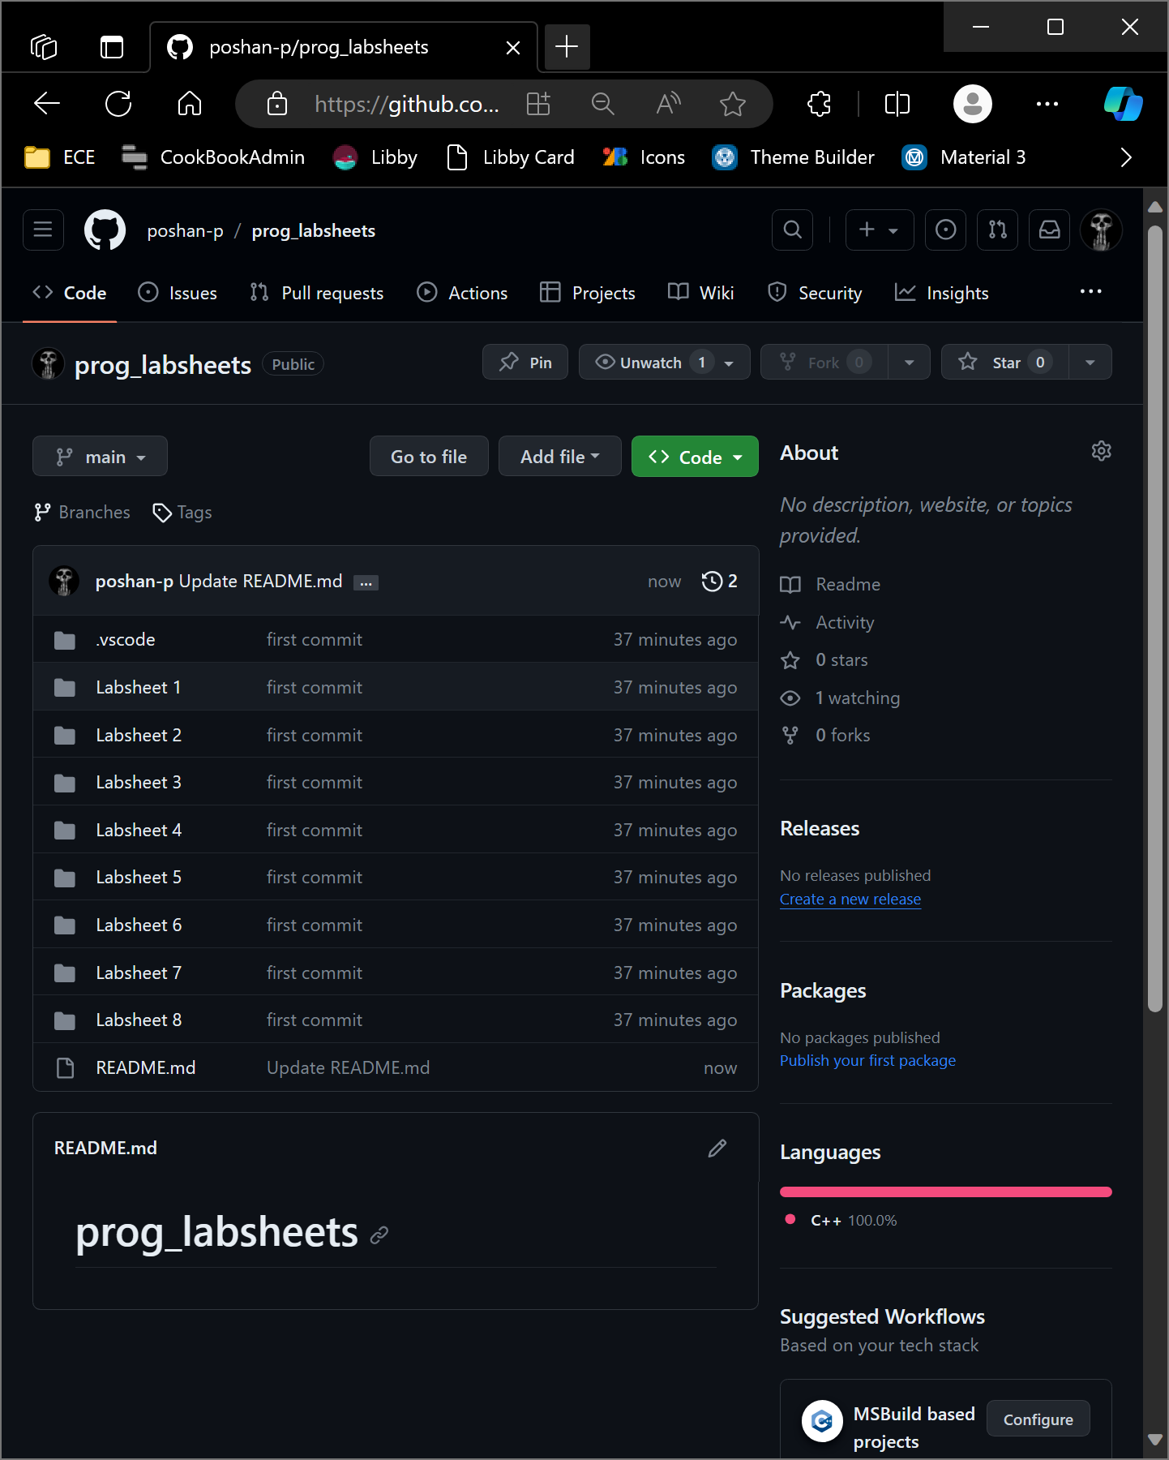Open Labsheet 3 folder
The height and width of the screenshot is (1460, 1169).
click(139, 783)
